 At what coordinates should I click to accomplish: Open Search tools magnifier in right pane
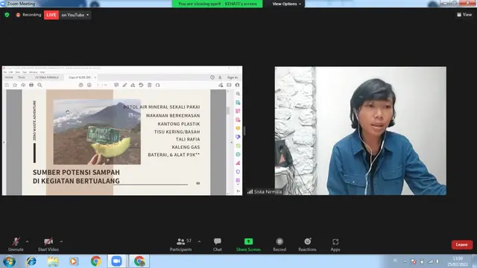238,94
